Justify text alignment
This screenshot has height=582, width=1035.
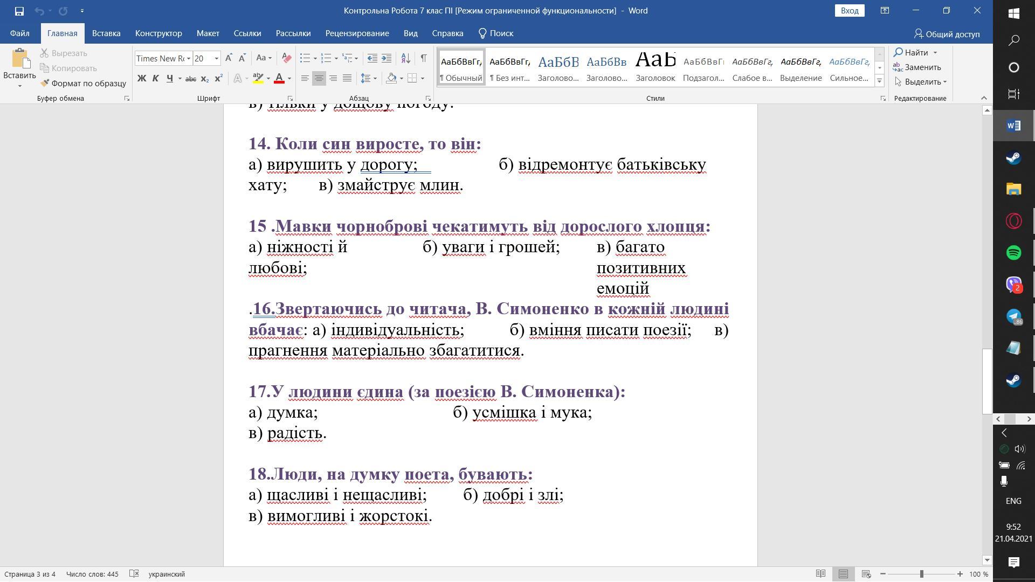coord(347,79)
